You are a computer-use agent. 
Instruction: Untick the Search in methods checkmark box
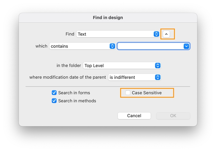[54, 101]
